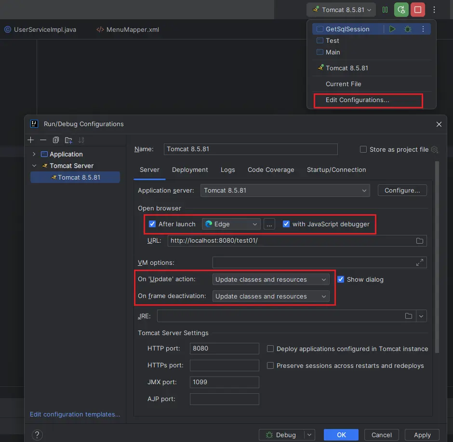Check Preserve sessions across restarts and redeploys
Screen dimensions: 453x442
[x=270, y=365]
